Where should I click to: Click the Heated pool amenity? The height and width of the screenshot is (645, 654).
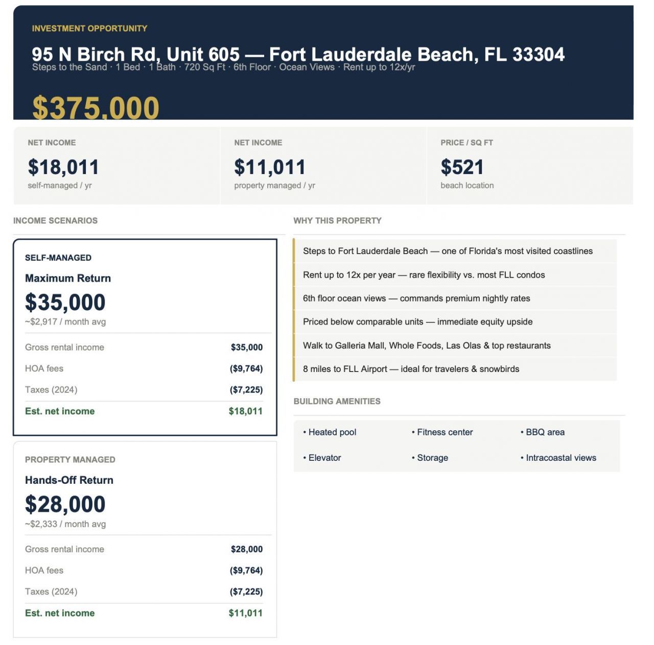click(x=332, y=432)
